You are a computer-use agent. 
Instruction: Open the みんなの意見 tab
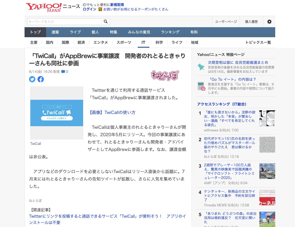point(139,32)
